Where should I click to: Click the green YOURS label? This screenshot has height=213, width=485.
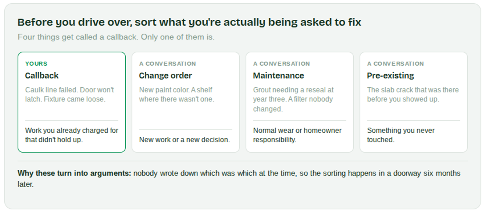click(36, 64)
